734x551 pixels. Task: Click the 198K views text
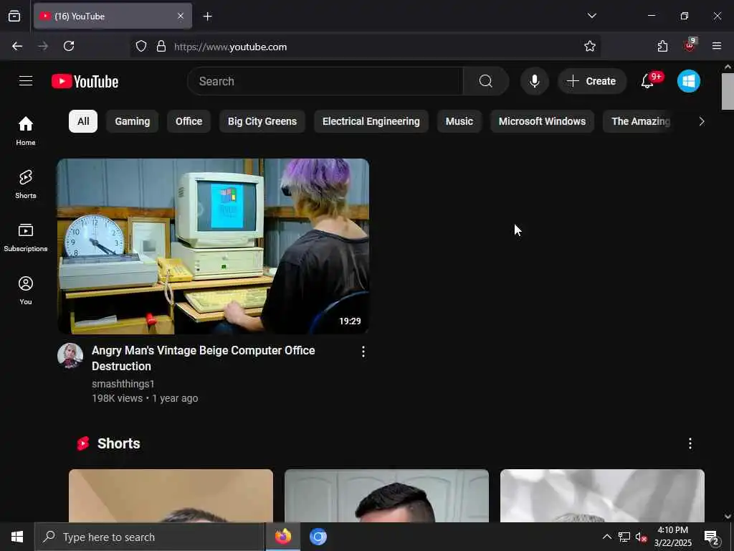click(x=117, y=398)
